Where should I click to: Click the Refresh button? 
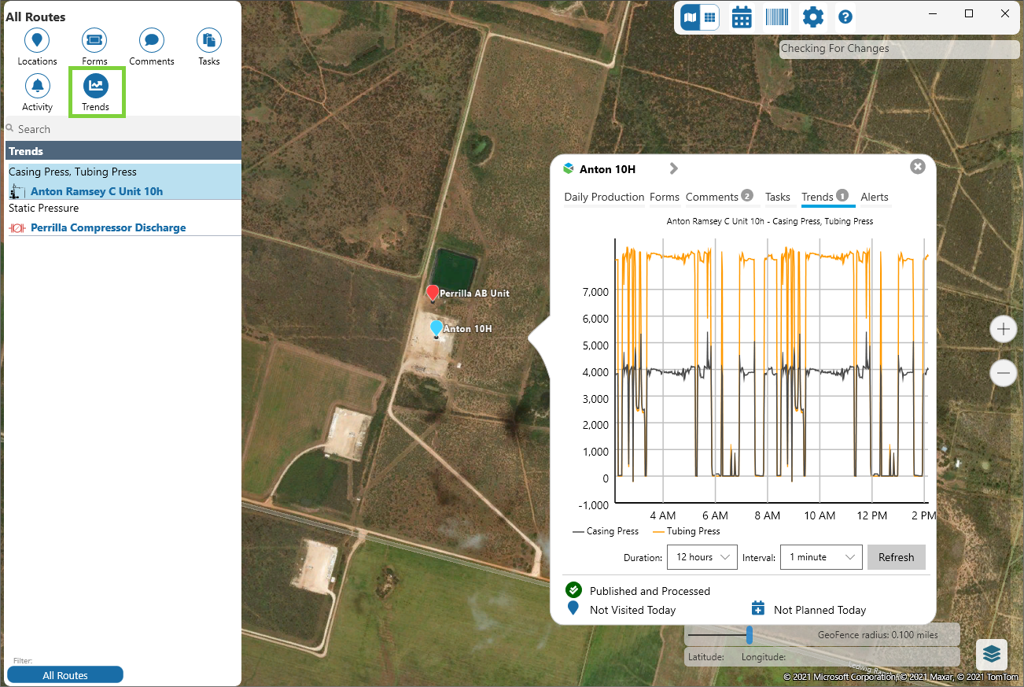pyautogui.click(x=896, y=557)
